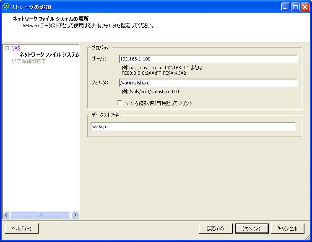The width and height of the screenshot is (312, 242).
Task: Click the sidebar horizontal scrollbar thumb
Action: coord(40,215)
